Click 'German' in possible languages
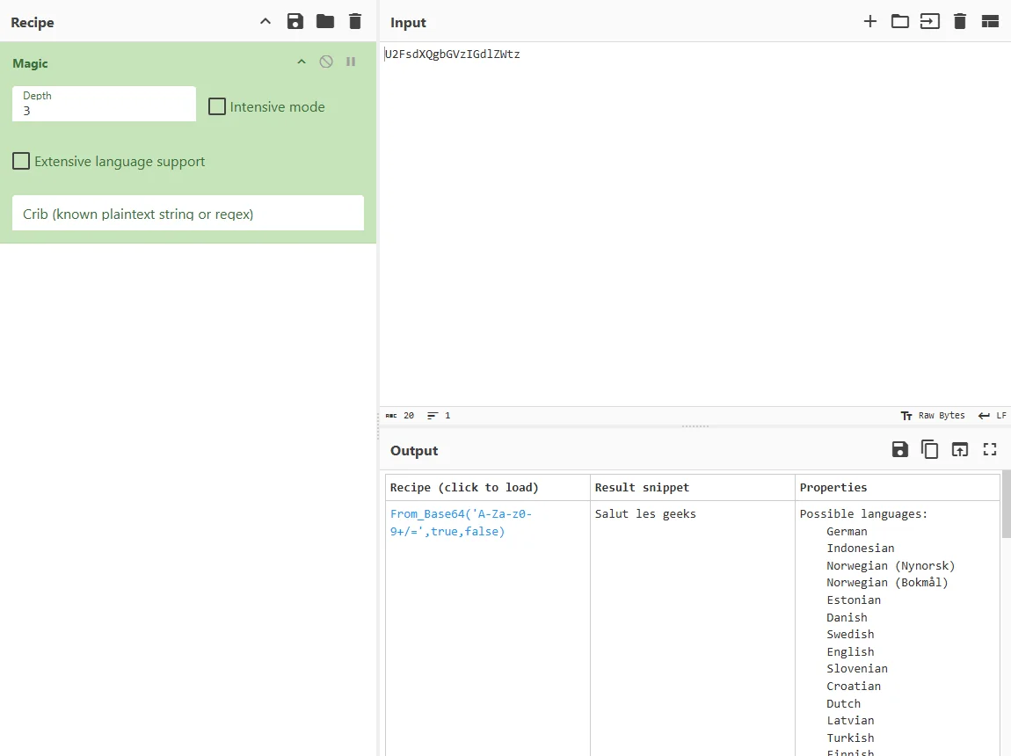Screen dimensions: 1011x756 [847, 531]
